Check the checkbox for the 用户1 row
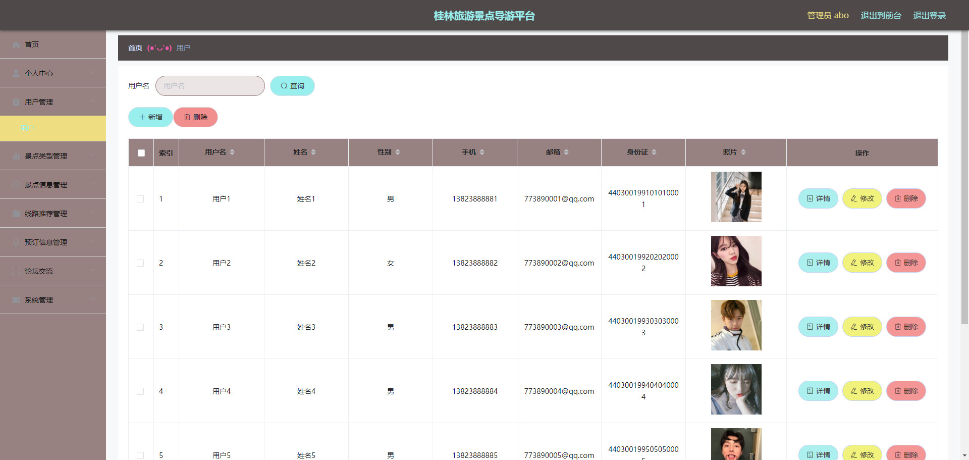 (x=140, y=199)
